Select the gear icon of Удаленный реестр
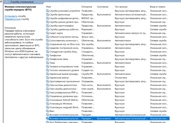Image resolution: width=181 pixels, height=123 pixels. tap(47, 77)
